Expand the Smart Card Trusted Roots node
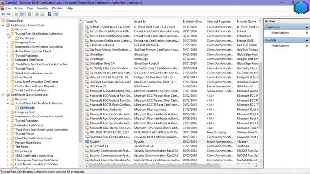This screenshot has width=310, height=174. 8,90
